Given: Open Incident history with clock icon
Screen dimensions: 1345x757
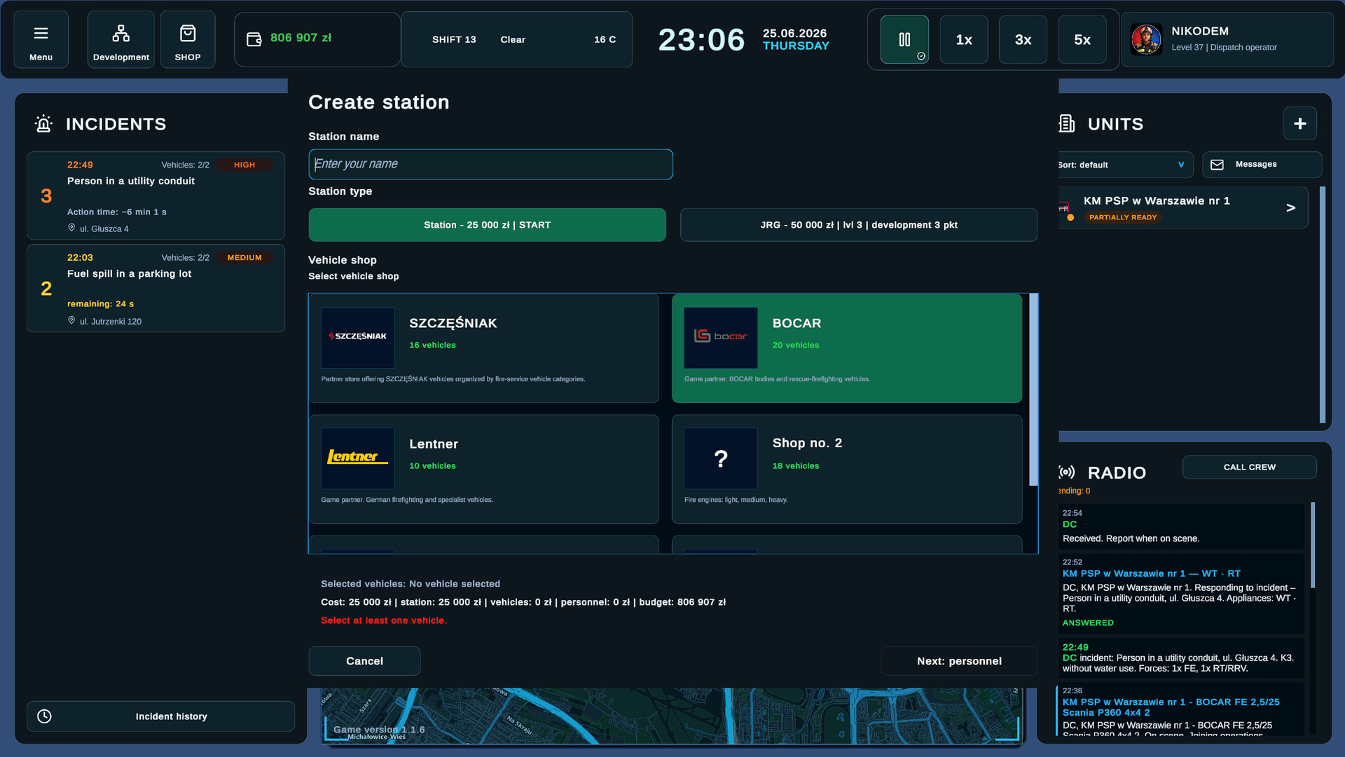Looking at the screenshot, I should pyautogui.click(x=160, y=716).
